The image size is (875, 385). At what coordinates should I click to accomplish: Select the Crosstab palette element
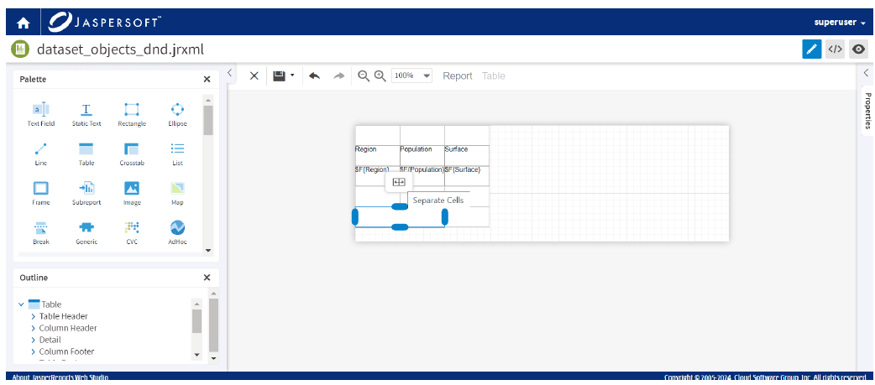132,153
